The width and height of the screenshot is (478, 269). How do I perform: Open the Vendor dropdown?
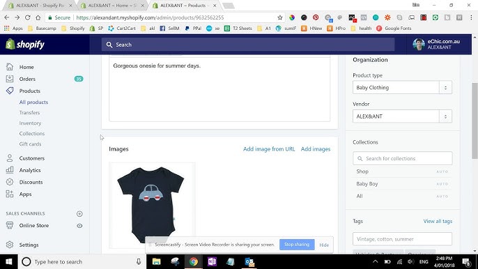[x=402, y=116]
